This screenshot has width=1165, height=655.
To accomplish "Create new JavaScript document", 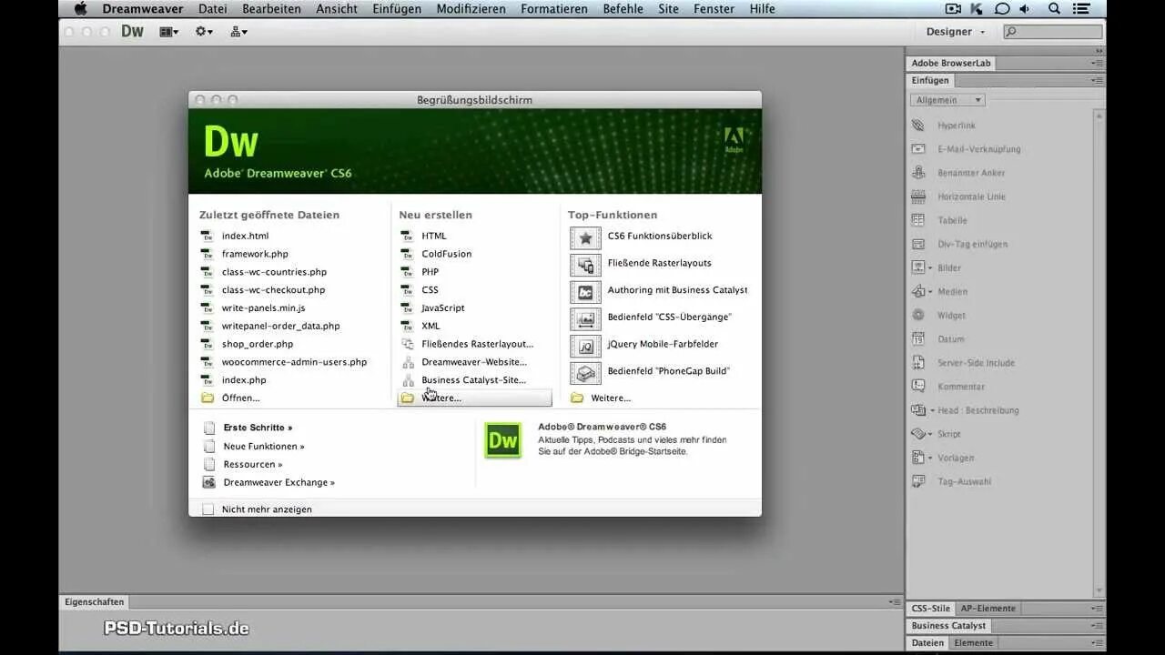I will 443,308.
